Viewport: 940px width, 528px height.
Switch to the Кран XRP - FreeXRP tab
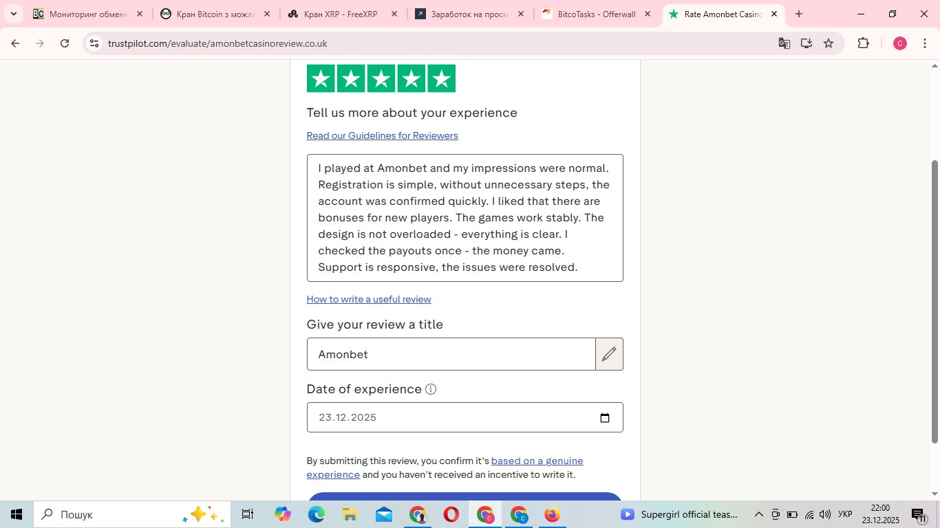[x=343, y=14]
